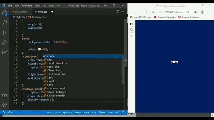Click style.css in the breadcrumb
The image size is (214, 120).
coord(20,17)
